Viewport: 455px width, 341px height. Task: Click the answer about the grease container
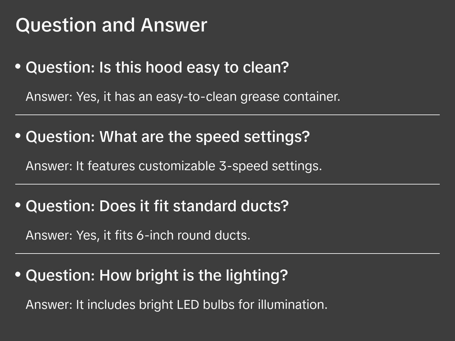183,97
